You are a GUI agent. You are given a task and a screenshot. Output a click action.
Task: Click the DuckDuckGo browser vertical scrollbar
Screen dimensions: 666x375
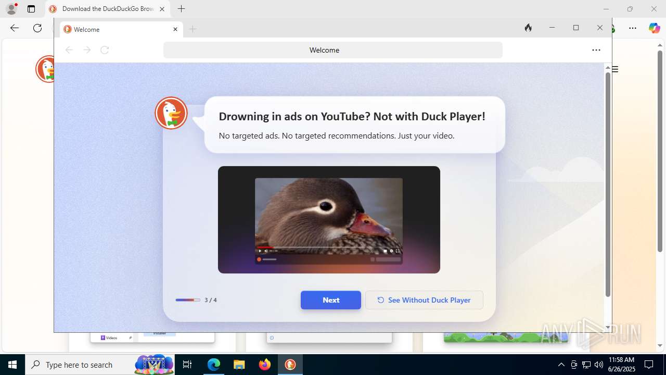tap(608, 185)
